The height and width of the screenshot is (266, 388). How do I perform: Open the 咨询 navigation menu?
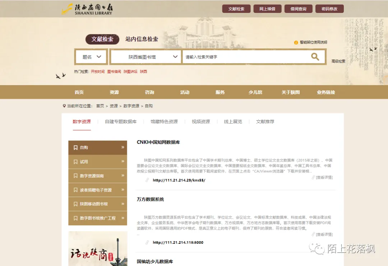point(149,92)
